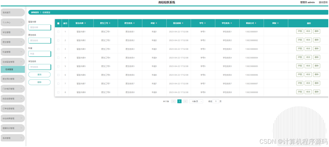Viewport: 329px width, 147px height.
Task: Expand 医生管理 sidebar menu
Action: (13, 42)
